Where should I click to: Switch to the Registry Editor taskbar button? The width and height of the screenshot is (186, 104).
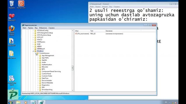click(x=42, y=102)
